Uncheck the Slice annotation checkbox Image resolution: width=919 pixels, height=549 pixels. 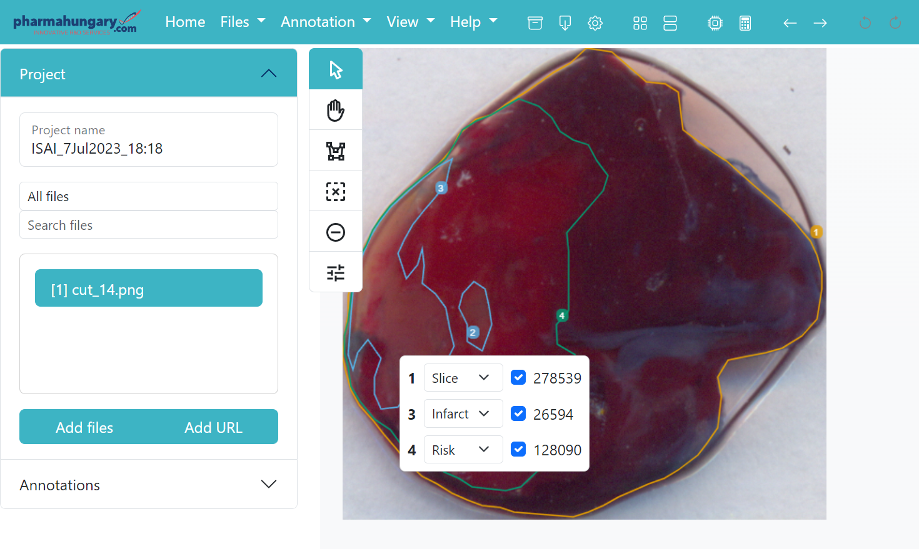tap(518, 377)
